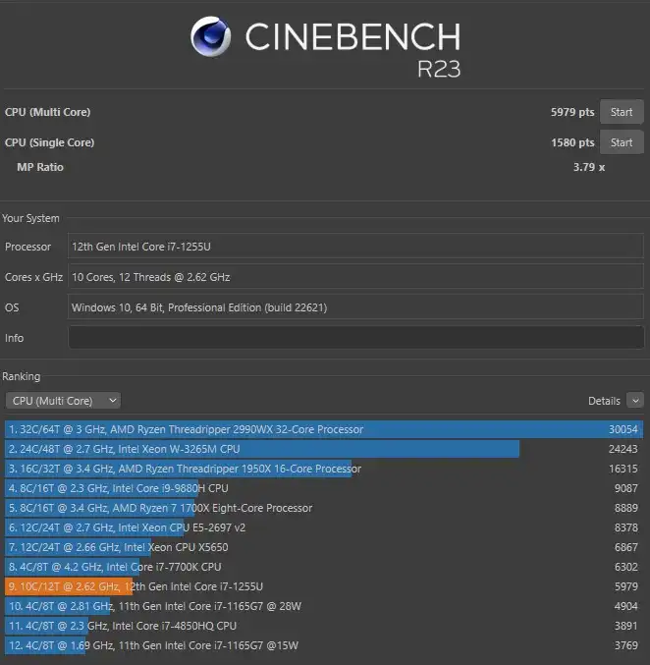
Task: Click the Cinebench sphere logo icon
Action: pyautogui.click(x=212, y=38)
